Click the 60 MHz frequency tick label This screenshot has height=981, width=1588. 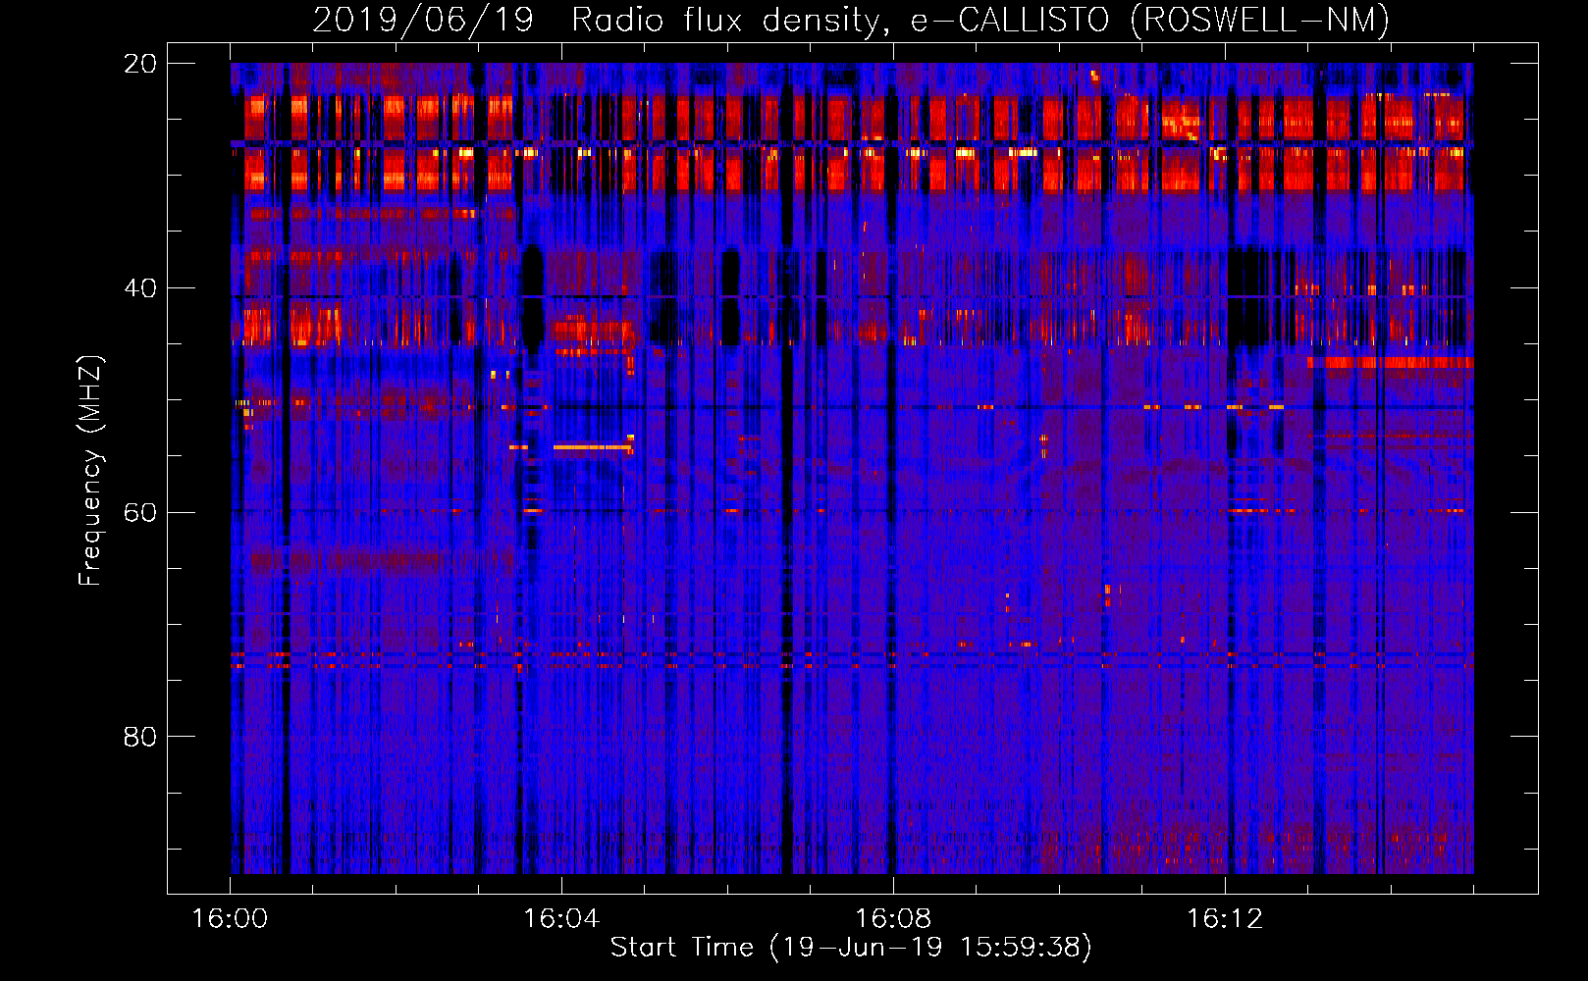[140, 512]
